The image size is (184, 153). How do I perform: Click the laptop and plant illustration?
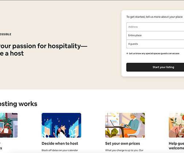[x=9, y=125]
